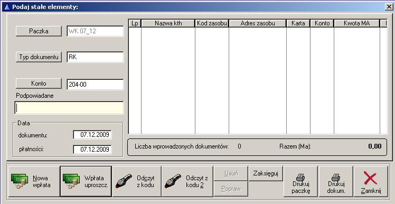
Task: Click the Typ dokumentu field with RK
Action: [95, 57]
